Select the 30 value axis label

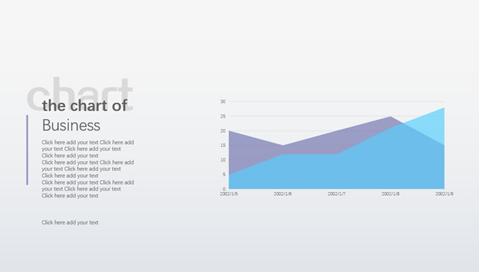pos(223,102)
